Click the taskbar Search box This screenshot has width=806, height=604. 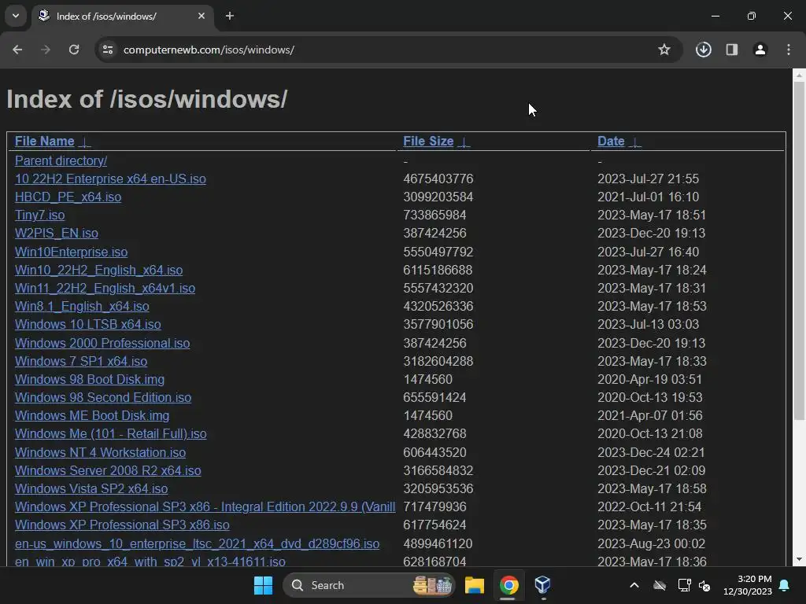[368, 585]
